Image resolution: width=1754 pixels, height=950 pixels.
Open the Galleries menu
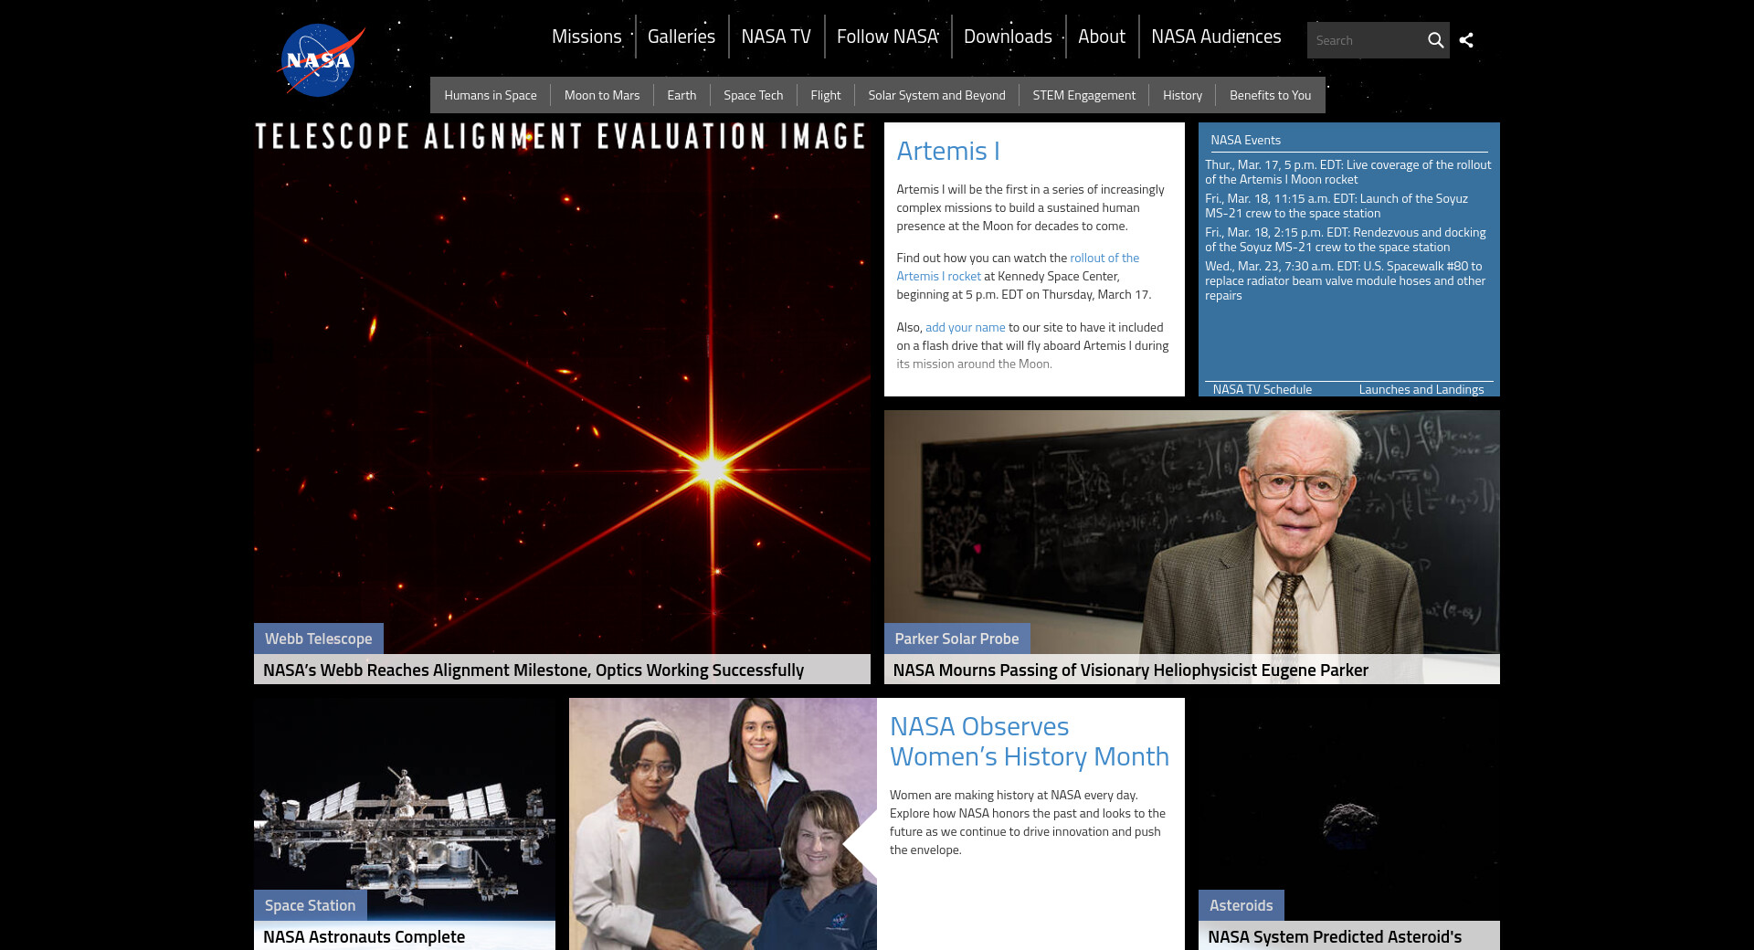[682, 37]
